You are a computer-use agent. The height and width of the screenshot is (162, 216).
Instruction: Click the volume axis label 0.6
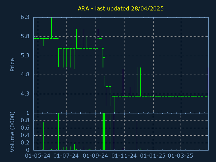(x=25, y=128)
